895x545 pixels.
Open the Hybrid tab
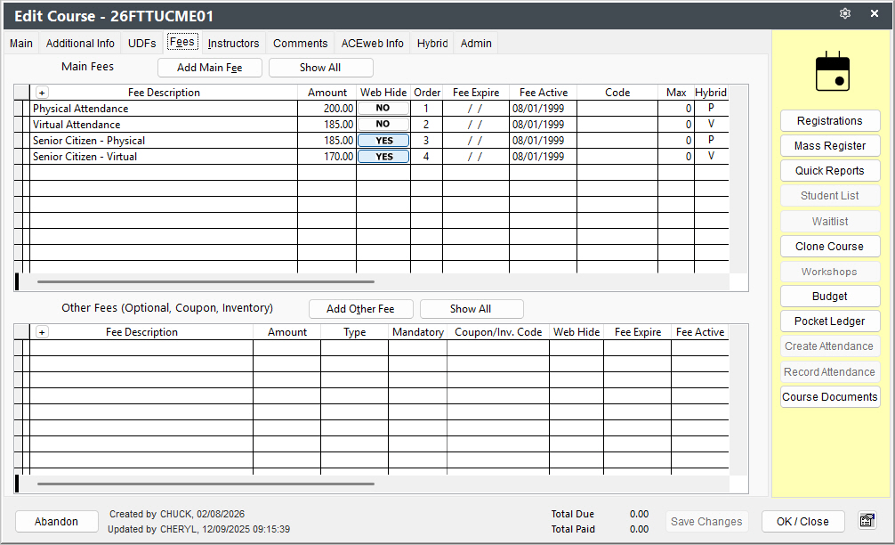[x=432, y=44]
